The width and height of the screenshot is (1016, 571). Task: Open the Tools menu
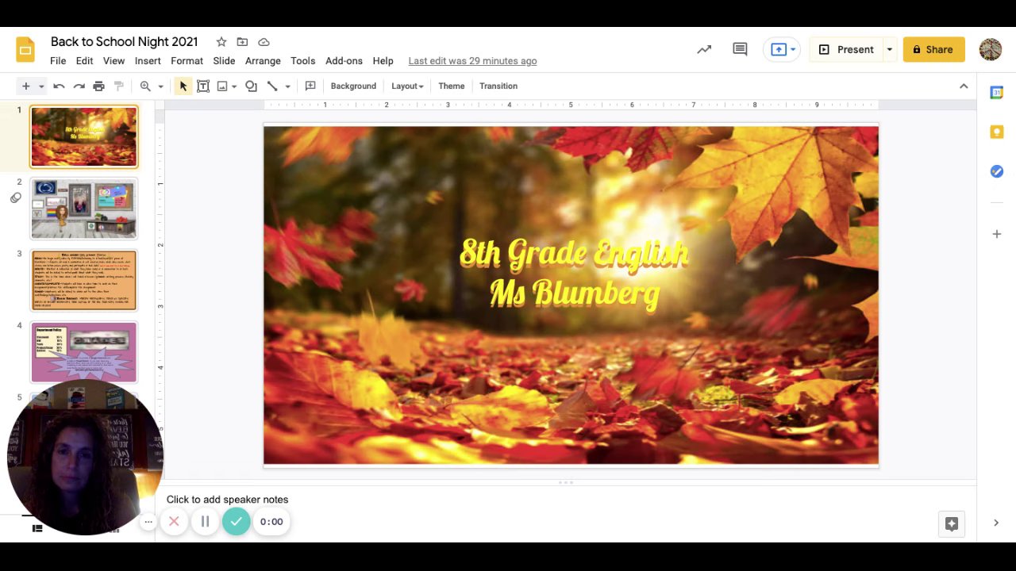click(x=302, y=61)
